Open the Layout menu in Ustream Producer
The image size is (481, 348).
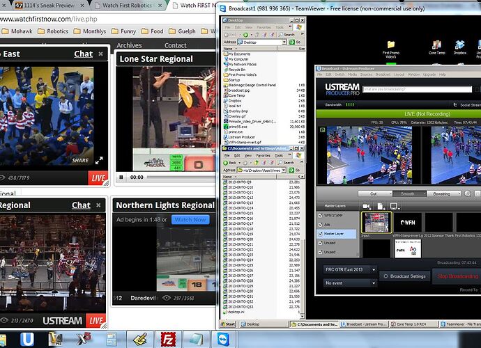pos(399,74)
